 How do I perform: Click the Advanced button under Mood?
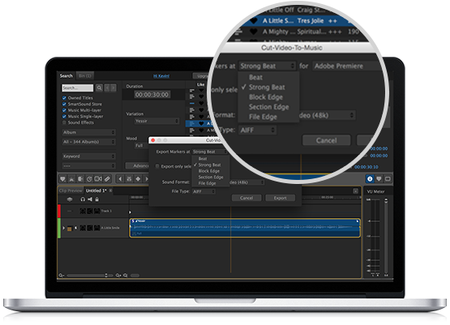[x=137, y=166]
